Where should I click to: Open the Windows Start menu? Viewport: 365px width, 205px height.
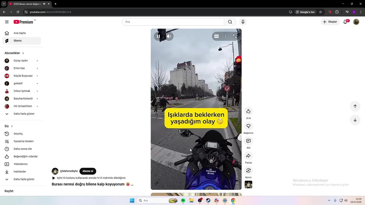pyautogui.click(x=132, y=200)
